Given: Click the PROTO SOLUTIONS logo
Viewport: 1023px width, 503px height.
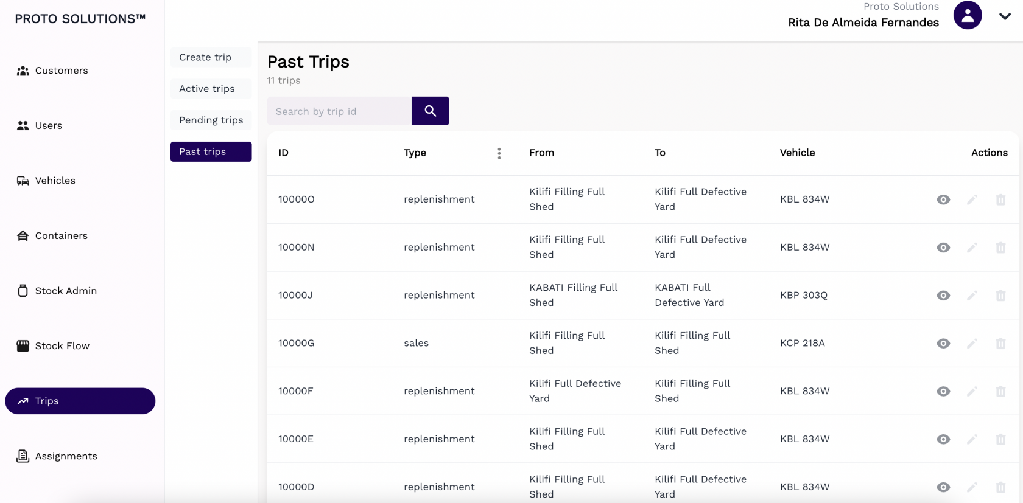Looking at the screenshot, I should coord(80,19).
